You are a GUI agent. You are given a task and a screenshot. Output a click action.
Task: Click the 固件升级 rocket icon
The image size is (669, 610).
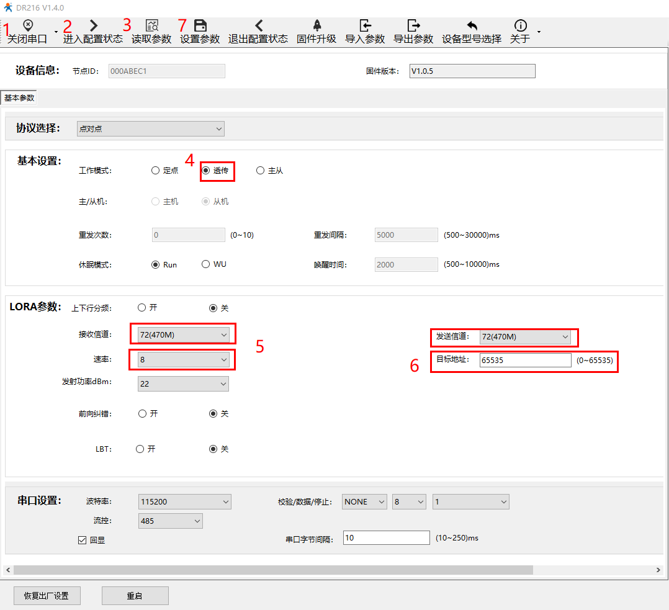point(317,25)
